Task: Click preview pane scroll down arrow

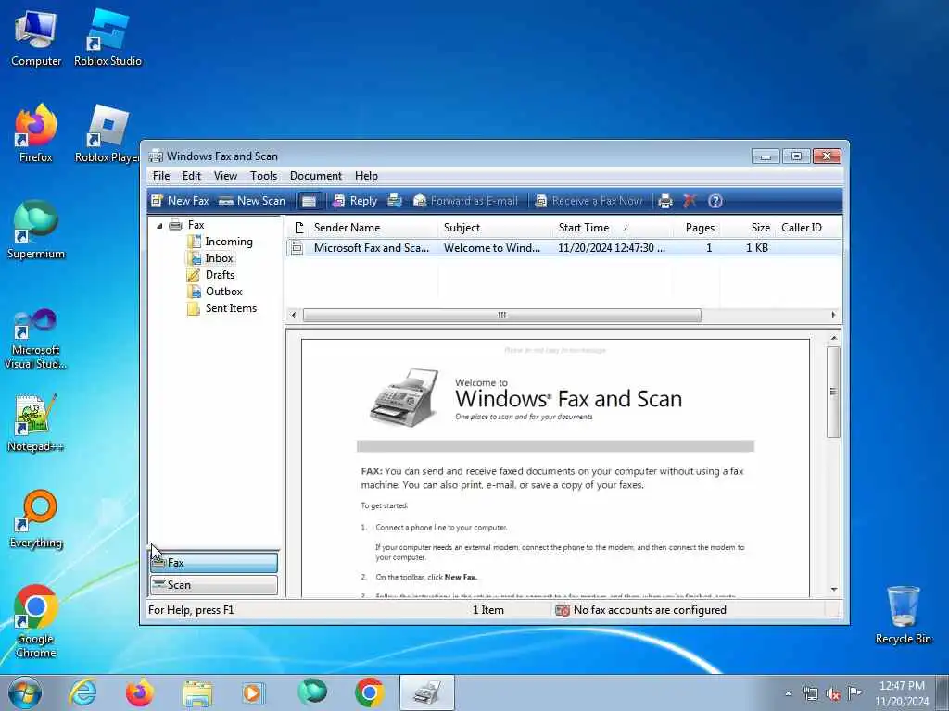Action: 833,589
